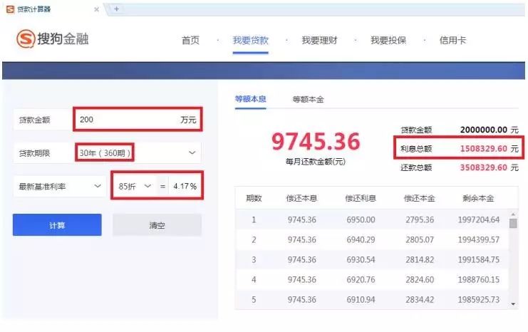
Task: Click the Sogou Finance logo
Action: click(53, 39)
